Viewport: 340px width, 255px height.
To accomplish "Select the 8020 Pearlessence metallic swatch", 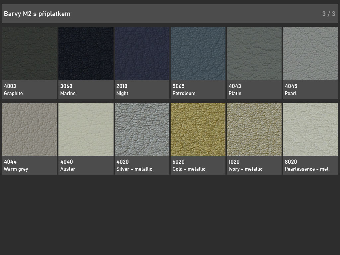I will (310, 129).
